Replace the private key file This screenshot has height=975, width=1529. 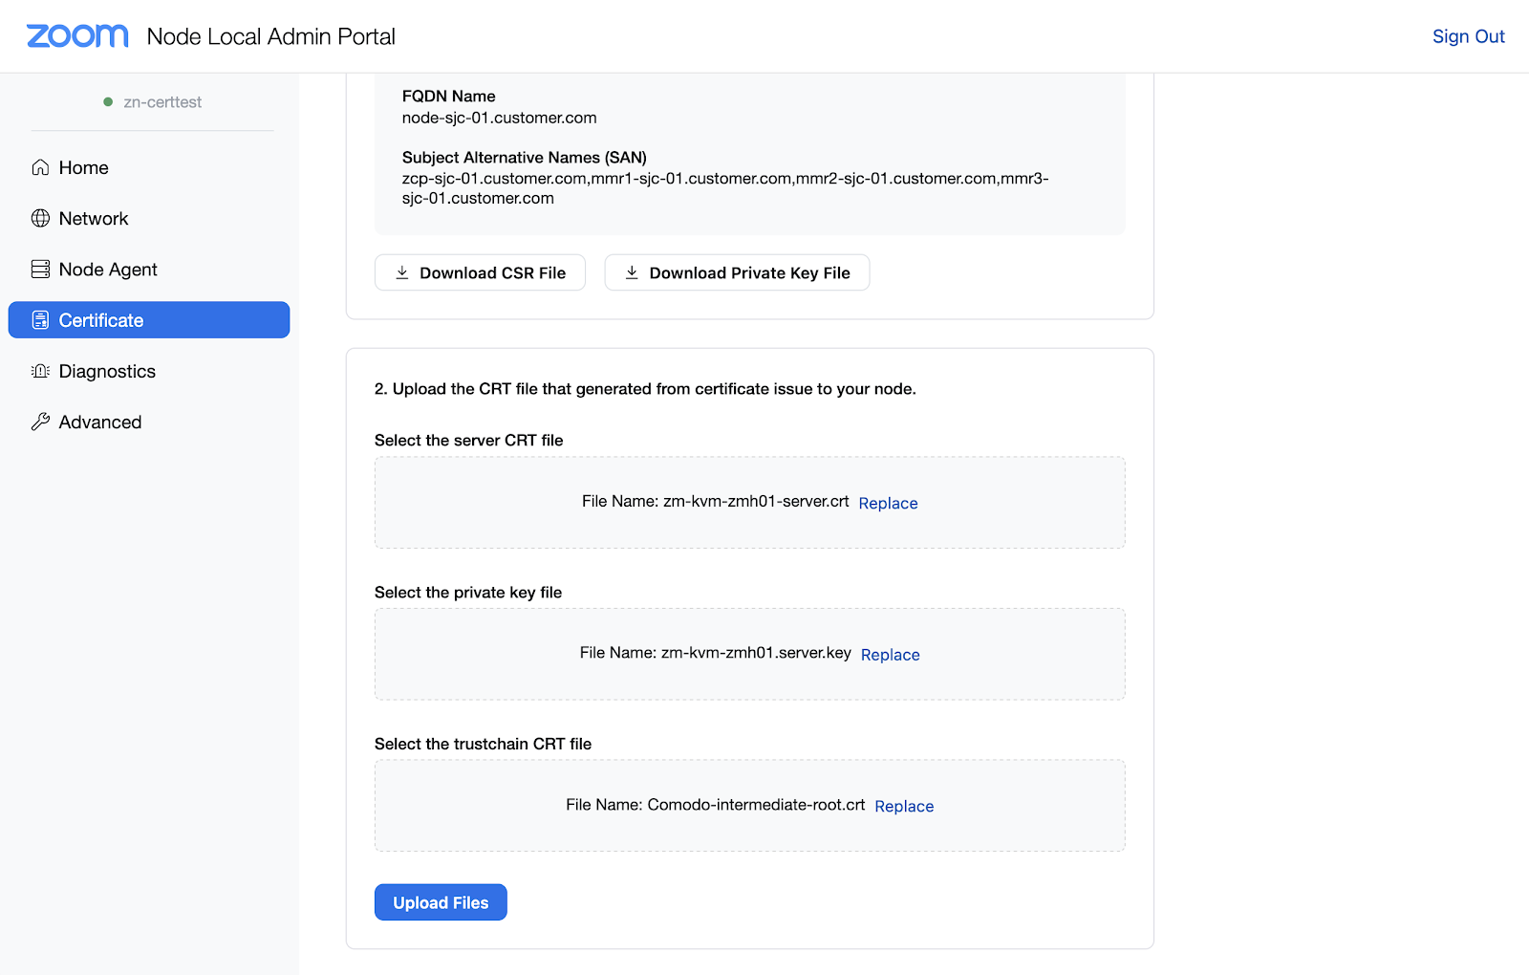coord(890,655)
